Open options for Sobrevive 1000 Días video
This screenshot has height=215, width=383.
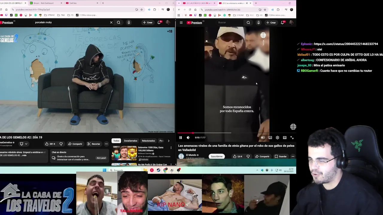(x=171, y=148)
